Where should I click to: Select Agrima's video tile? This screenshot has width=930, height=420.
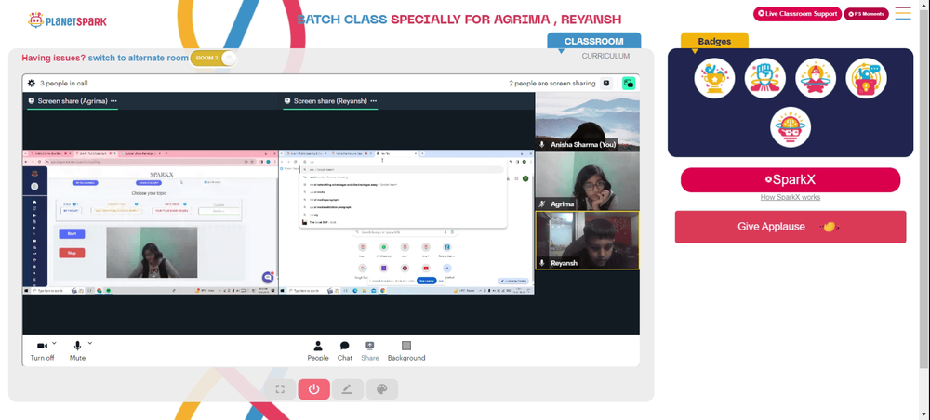tap(587, 181)
